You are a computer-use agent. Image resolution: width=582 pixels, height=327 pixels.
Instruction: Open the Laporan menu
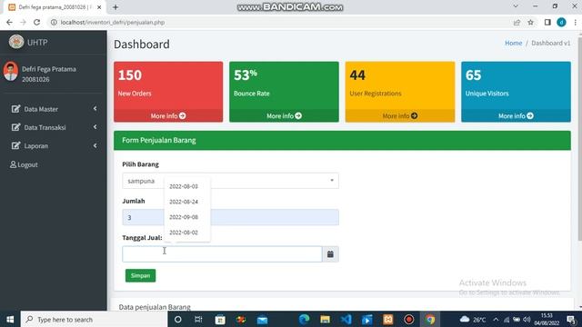pos(54,145)
